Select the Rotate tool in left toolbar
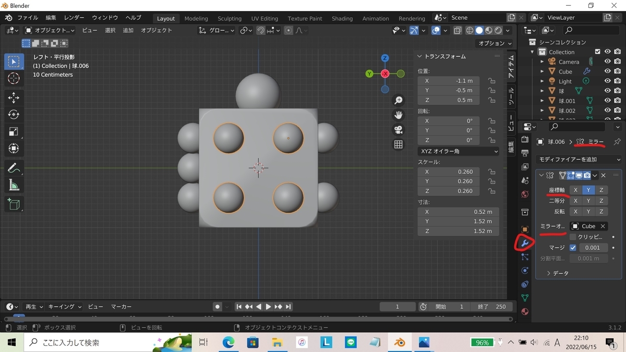This screenshot has width=626, height=352. (14, 115)
